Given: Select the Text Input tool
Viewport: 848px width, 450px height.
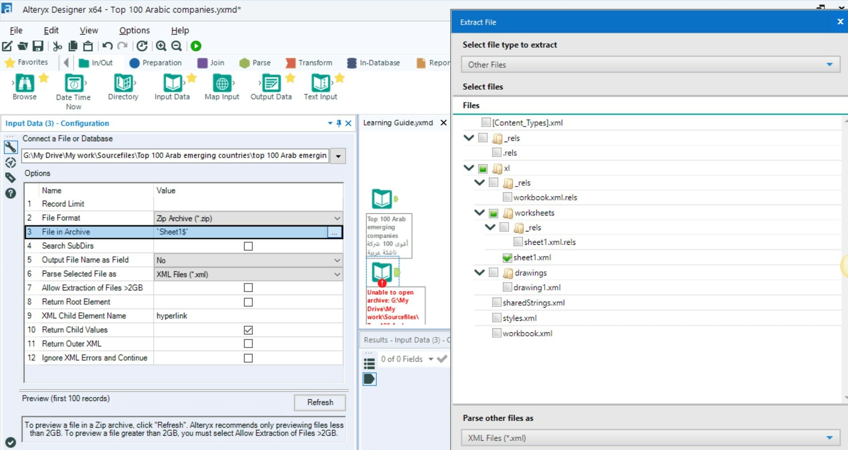Looking at the screenshot, I should pyautogui.click(x=320, y=83).
